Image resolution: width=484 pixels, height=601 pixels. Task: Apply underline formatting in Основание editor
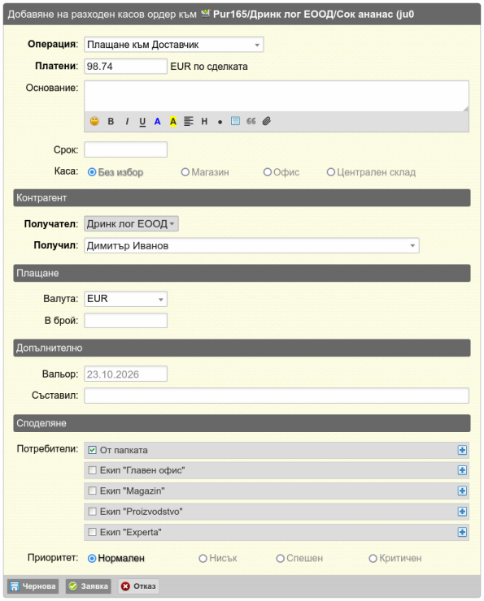pyautogui.click(x=142, y=122)
